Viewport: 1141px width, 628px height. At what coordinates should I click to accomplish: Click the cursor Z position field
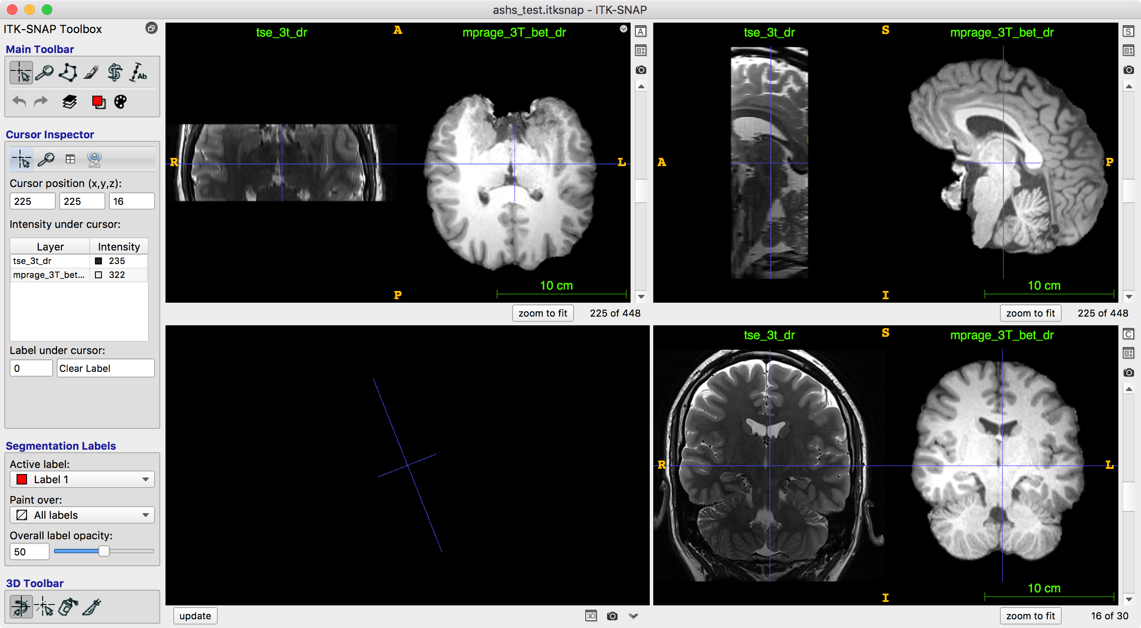click(x=132, y=201)
